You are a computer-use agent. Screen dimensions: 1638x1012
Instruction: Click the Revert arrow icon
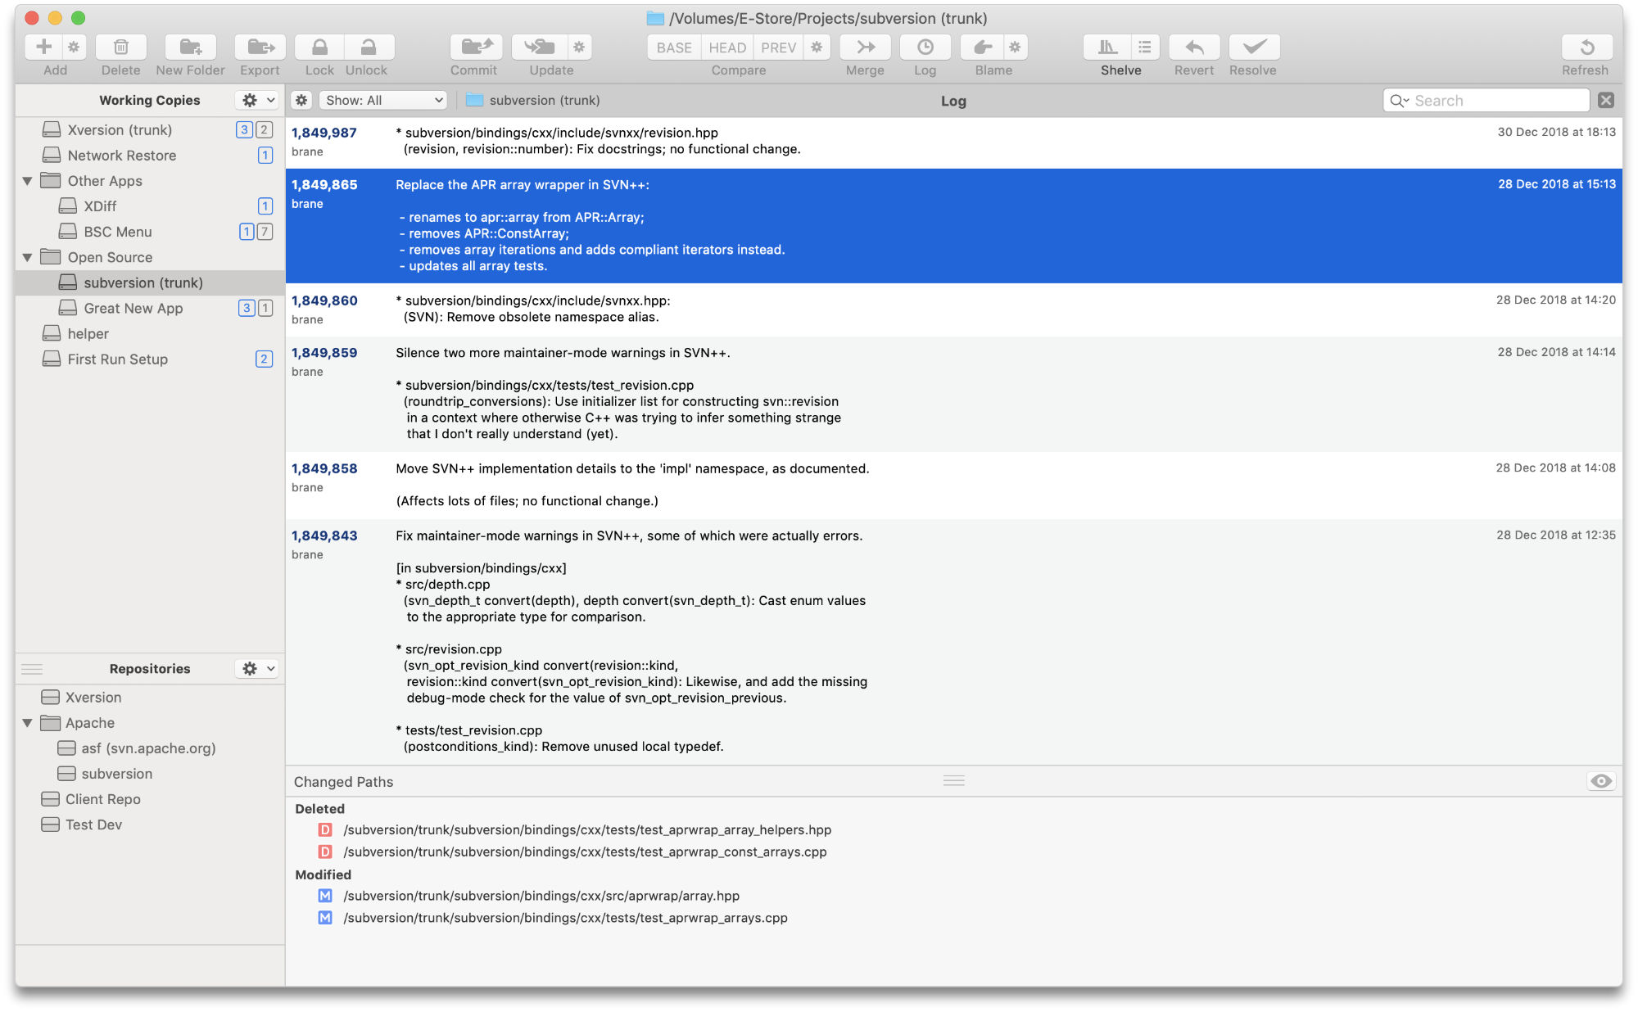tap(1194, 47)
